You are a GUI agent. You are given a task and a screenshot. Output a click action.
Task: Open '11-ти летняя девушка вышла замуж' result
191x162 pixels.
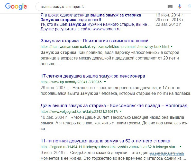point(105,141)
